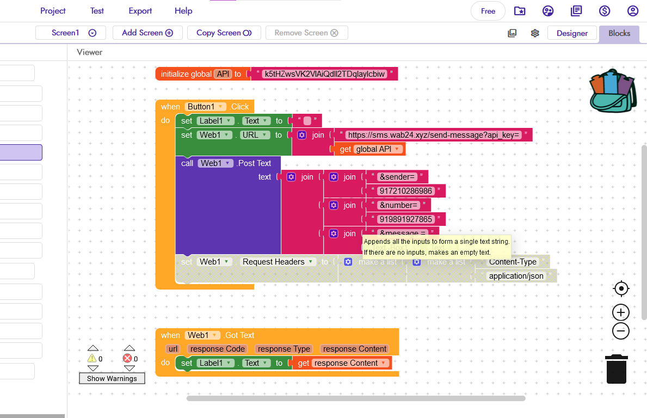Toggle the warning count triangle indicator
The height and width of the screenshot is (418, 647).
[x=93, y=359]
